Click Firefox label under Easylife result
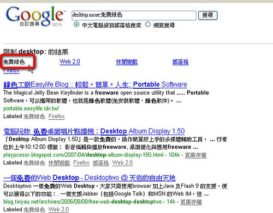 point(56,117)
